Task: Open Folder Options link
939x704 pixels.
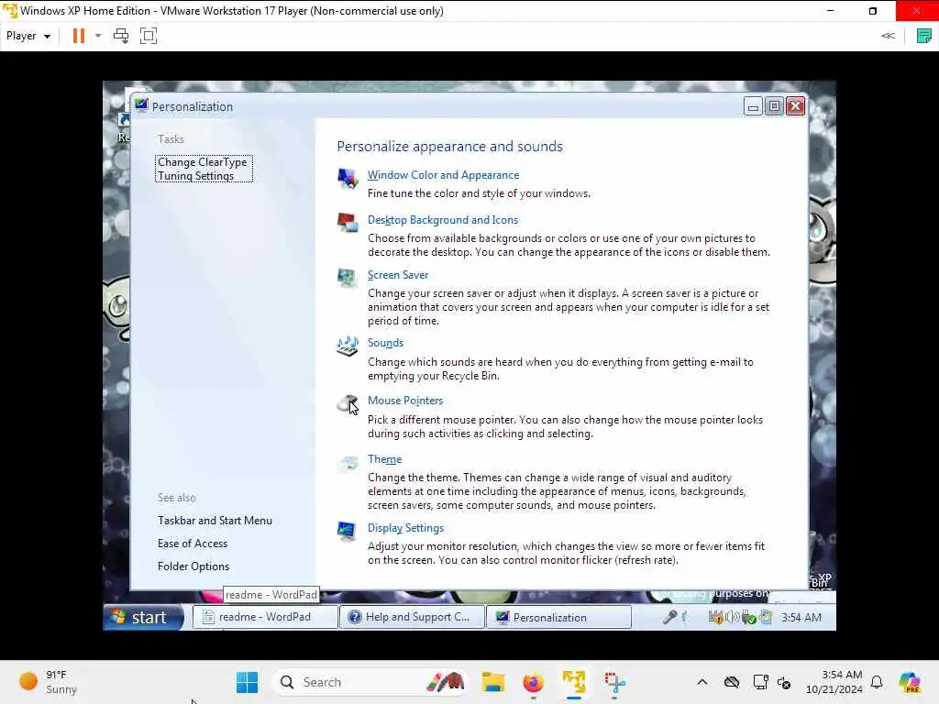Action: (193, 566)
